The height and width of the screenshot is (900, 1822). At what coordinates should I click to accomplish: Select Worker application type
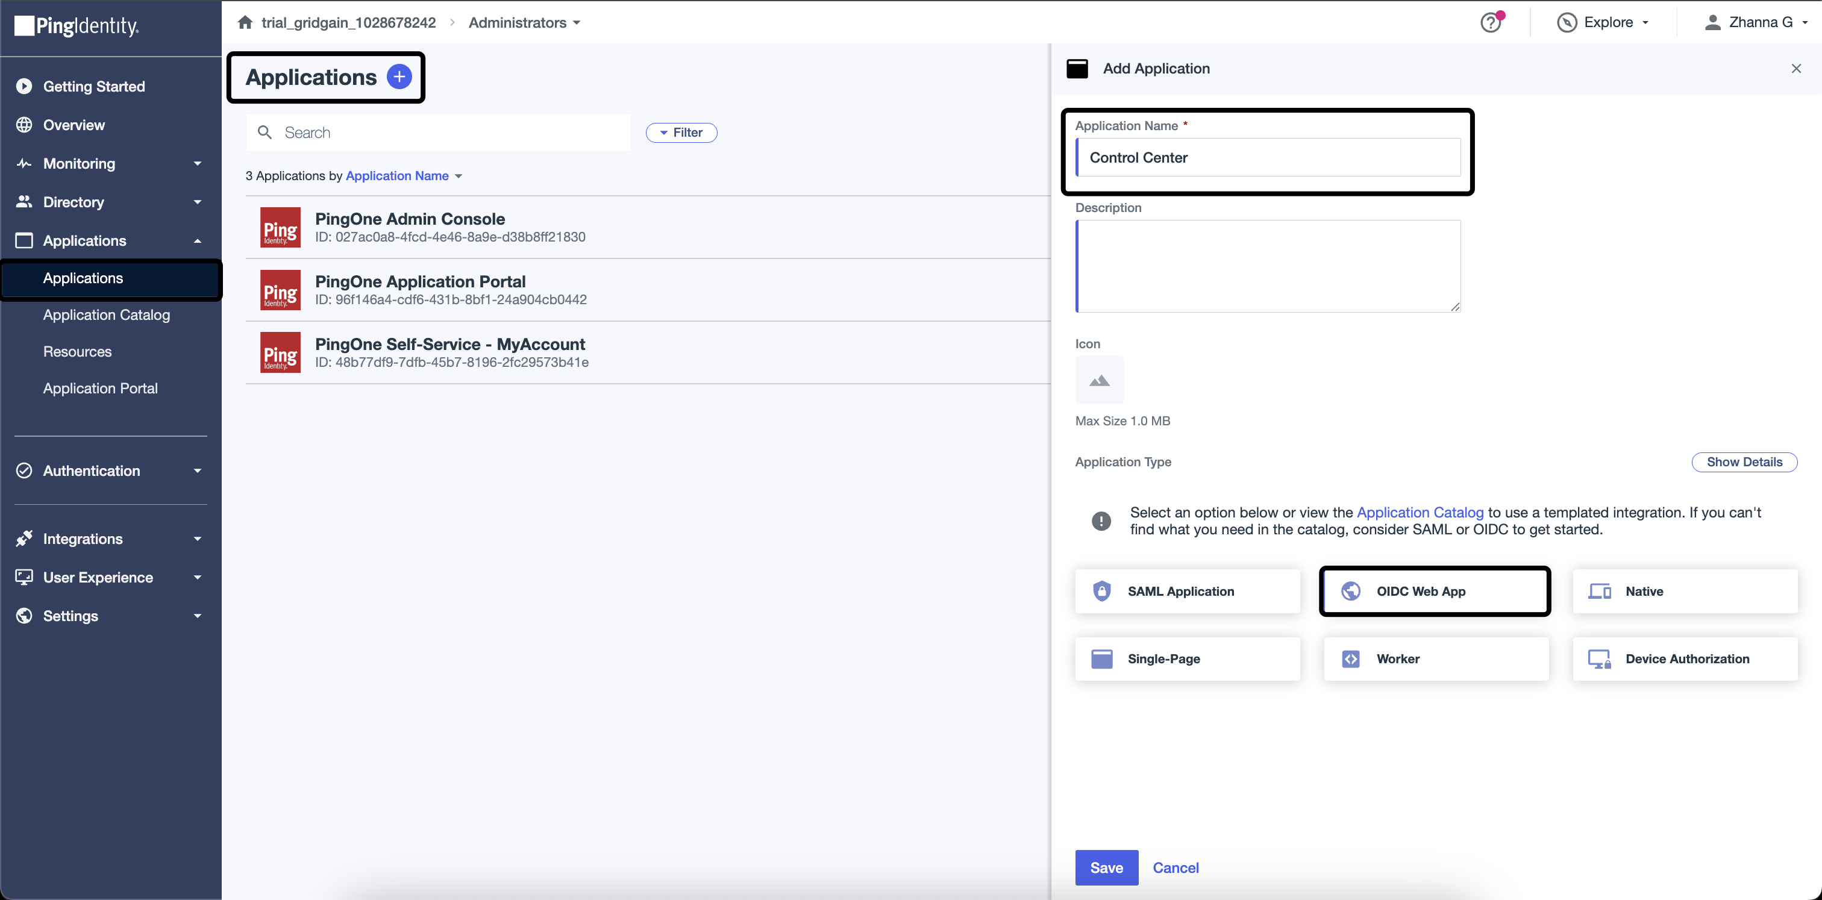(1436, 659)
